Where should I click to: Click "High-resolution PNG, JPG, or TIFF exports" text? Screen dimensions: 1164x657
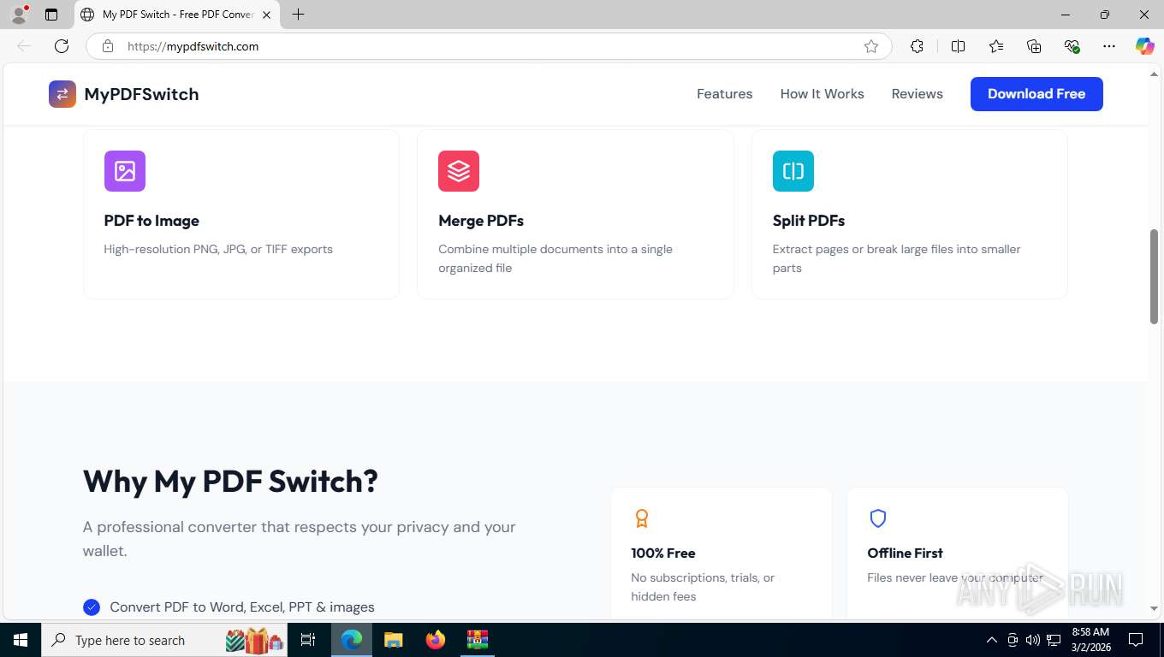[218, 250]
